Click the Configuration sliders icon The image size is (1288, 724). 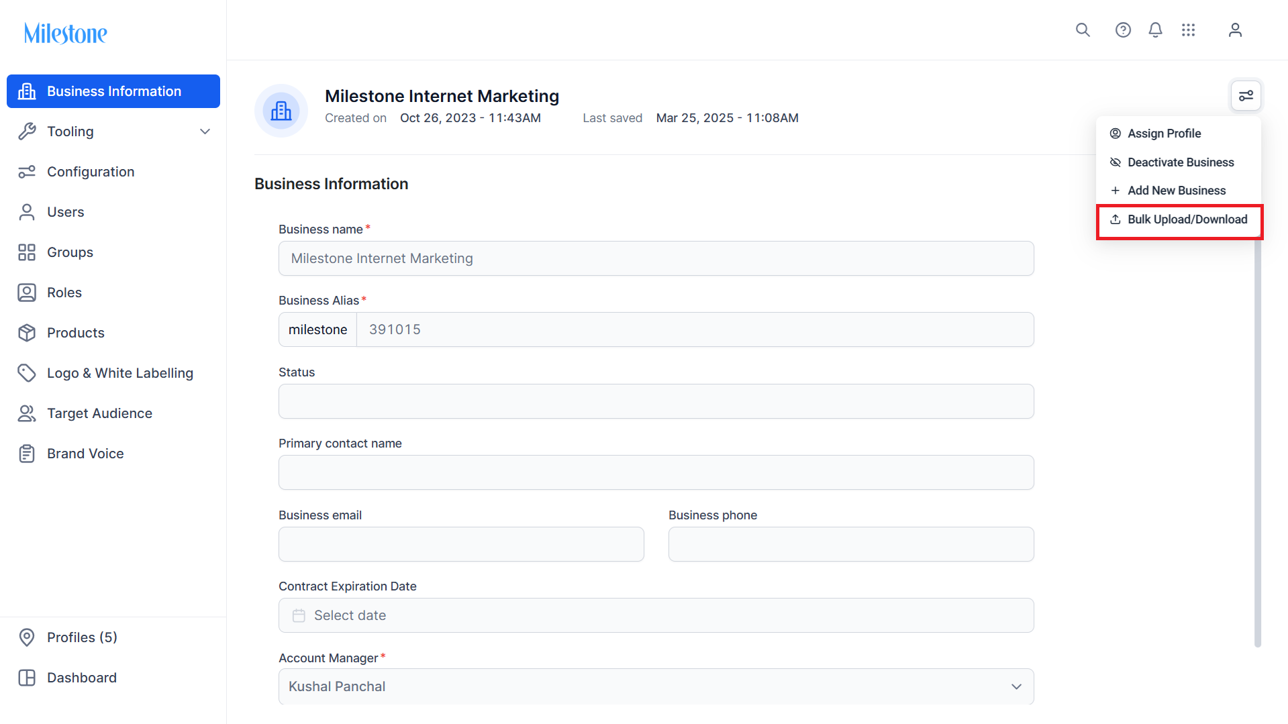point(27,172)
